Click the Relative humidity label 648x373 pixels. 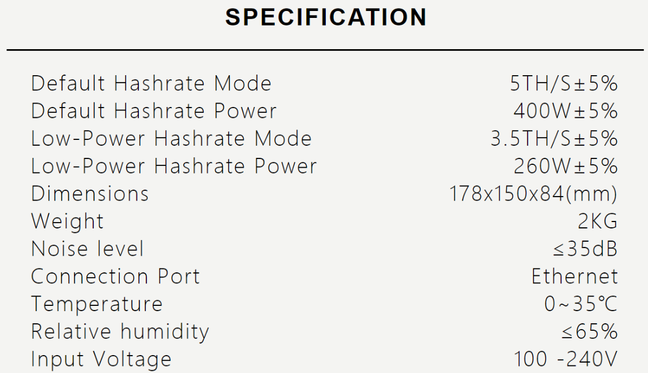[x=120, y=332]
